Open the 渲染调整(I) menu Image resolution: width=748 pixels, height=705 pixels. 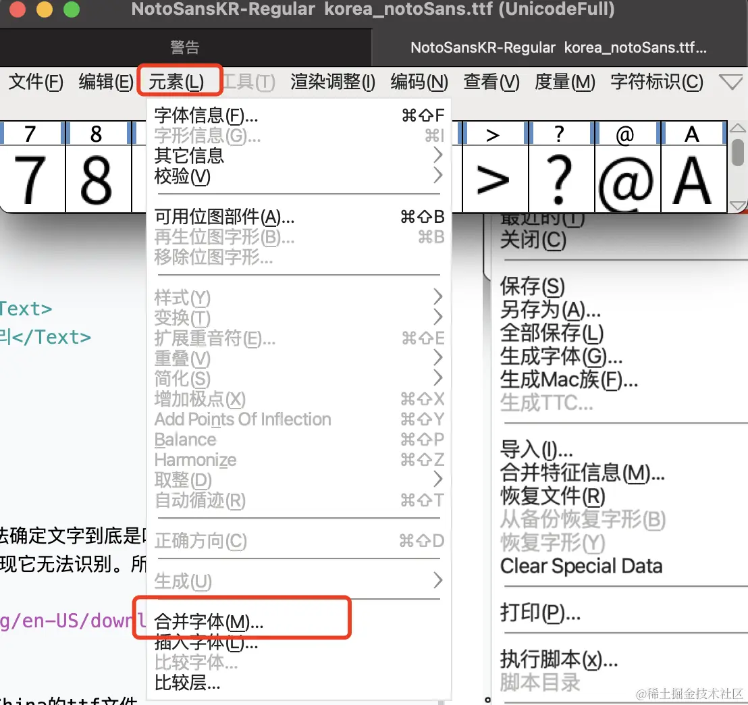click(x=333, y=82)
